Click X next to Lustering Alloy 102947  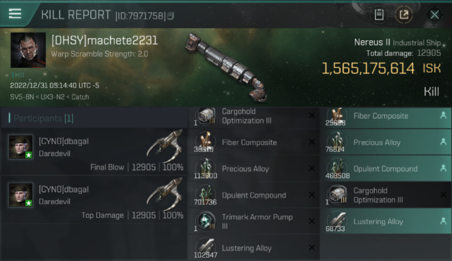pyautogui.click(x=312, y=248)
